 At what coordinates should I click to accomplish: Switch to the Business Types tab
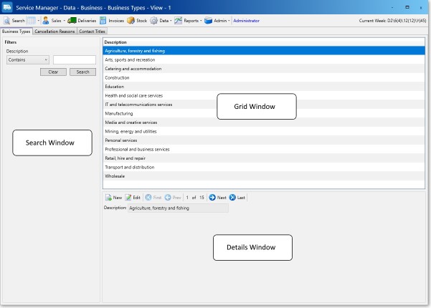click(16, 32)
